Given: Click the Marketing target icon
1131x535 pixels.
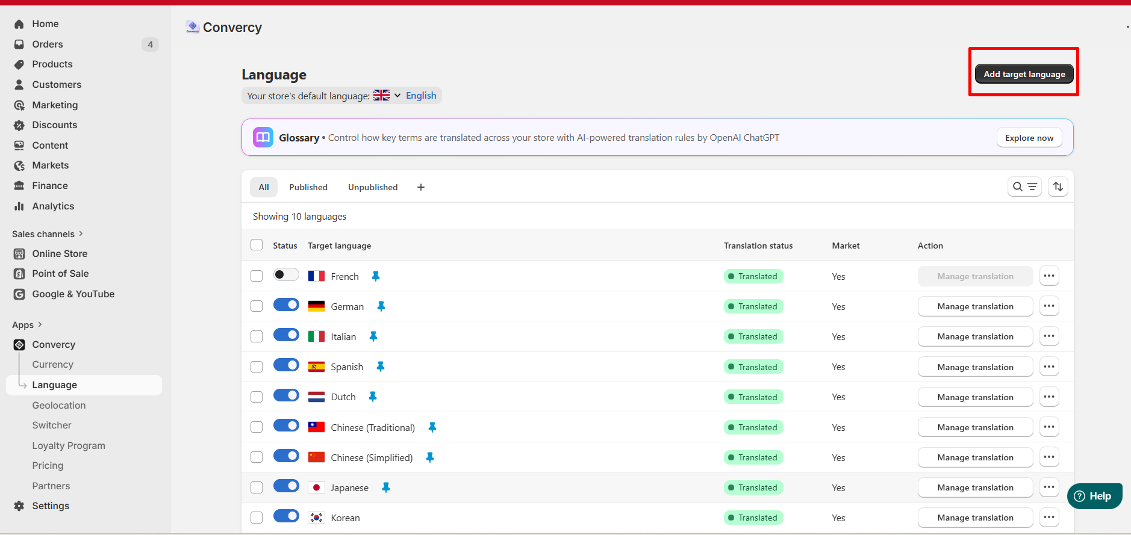Looking at the screenshot, I should point(19,105).
